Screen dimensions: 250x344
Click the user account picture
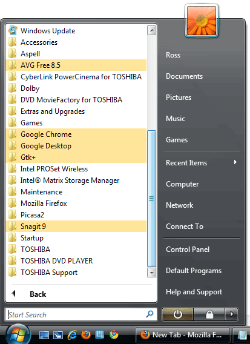(x=202, y=21)
